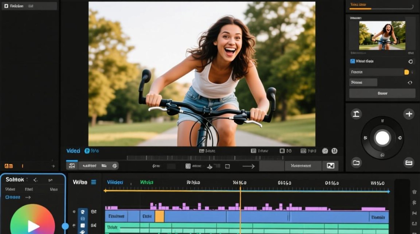Click the orange progress bar at top right
Image resolution: width=420 pixels, height=234 pixels.
click(360, 9)
